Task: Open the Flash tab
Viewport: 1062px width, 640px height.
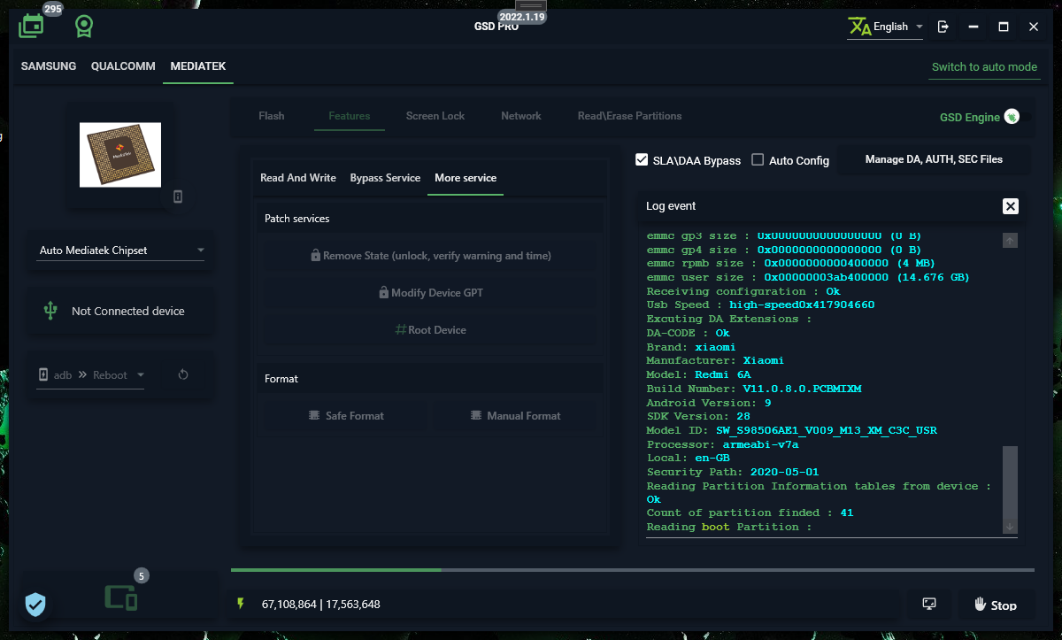Action: [272, 116]
